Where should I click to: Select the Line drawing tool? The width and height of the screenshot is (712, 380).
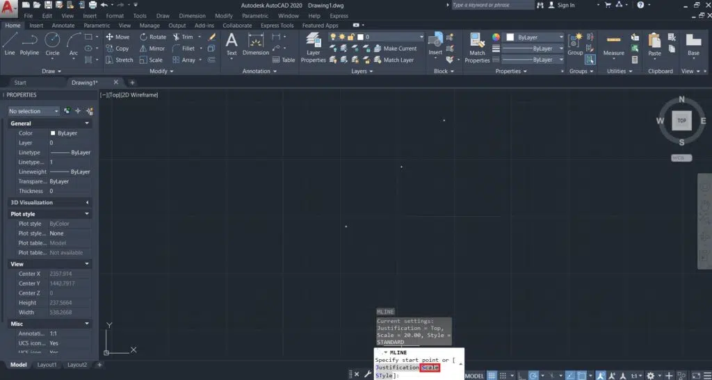tap(9, 43)
